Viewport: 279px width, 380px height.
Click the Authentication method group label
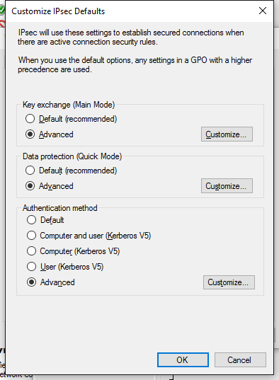(x=60, y=208)
